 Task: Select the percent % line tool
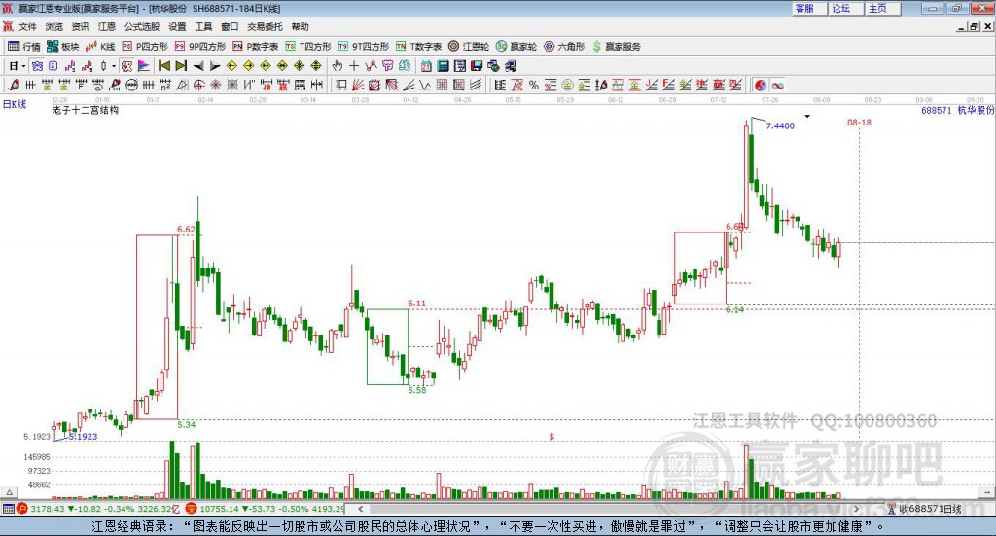(534, 85)
